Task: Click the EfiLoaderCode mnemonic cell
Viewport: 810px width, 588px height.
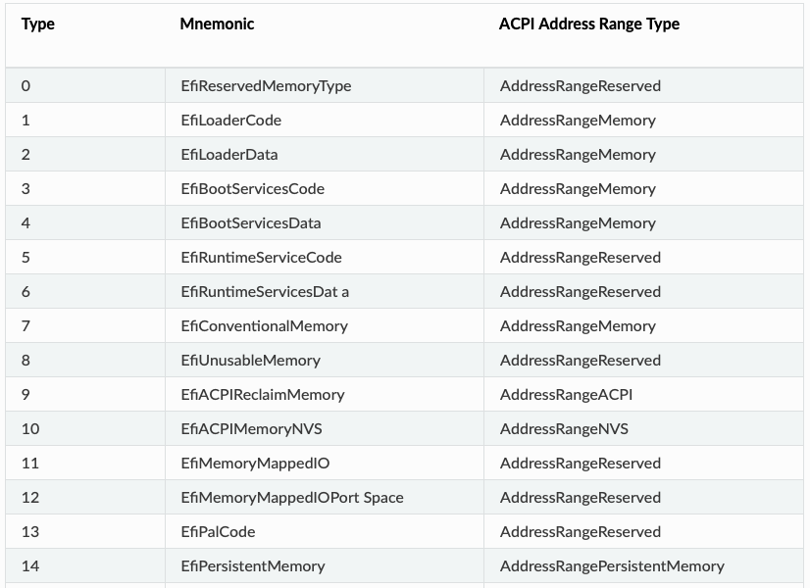Action: 230,121
